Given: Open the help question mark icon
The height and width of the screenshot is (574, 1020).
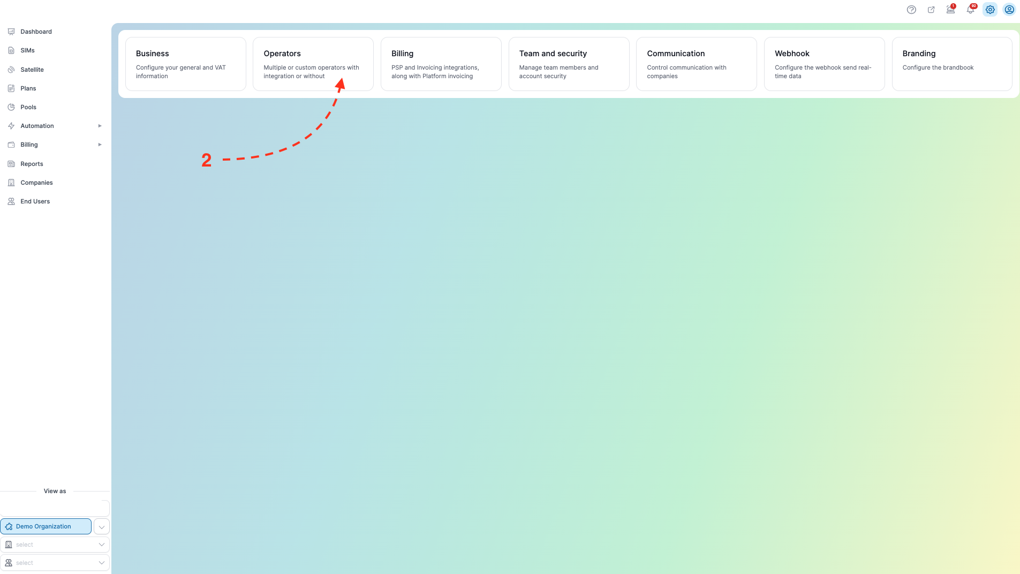Looking at the screenshot, I should pos(911,10).
